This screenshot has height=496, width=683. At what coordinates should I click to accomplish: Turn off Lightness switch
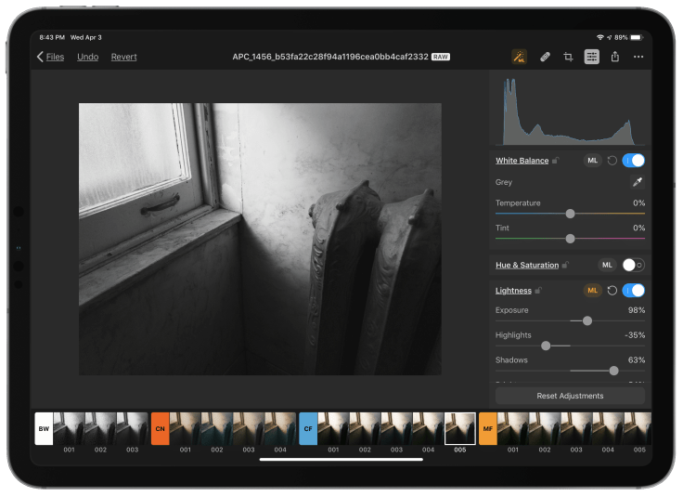tap(633, 291)
